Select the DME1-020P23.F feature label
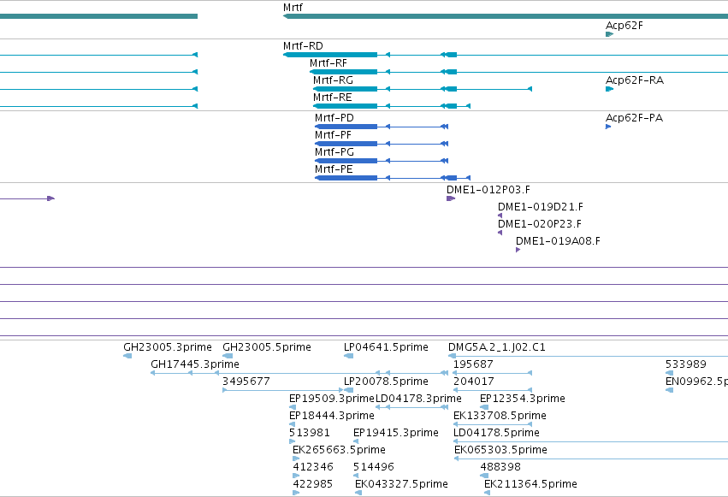This screenshot has height=497, width=728. point(540,224)
